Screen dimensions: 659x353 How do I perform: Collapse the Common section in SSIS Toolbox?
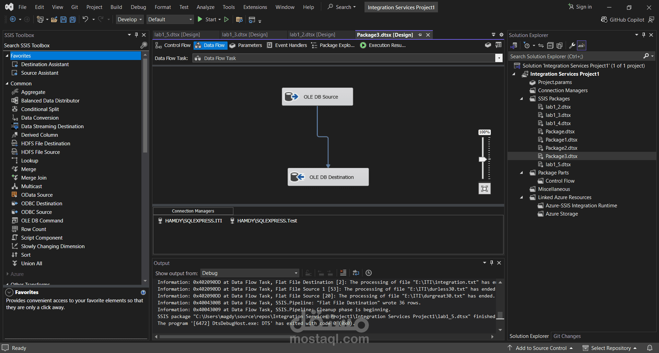point(7,84)
